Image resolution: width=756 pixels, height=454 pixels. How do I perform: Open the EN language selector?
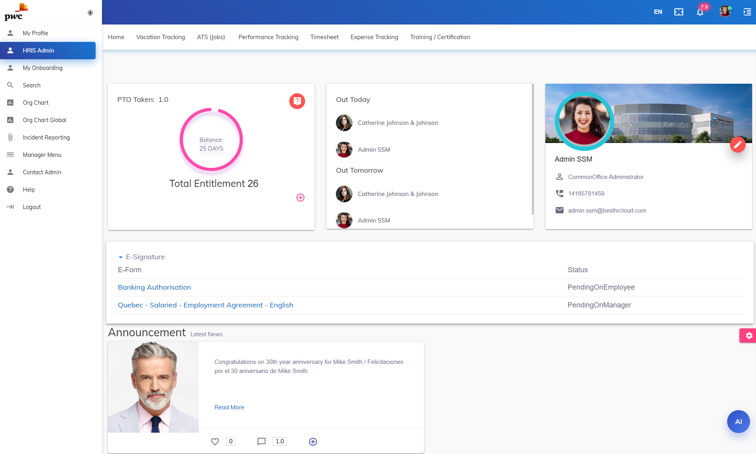pyautogui.click(x=658, y=12)
